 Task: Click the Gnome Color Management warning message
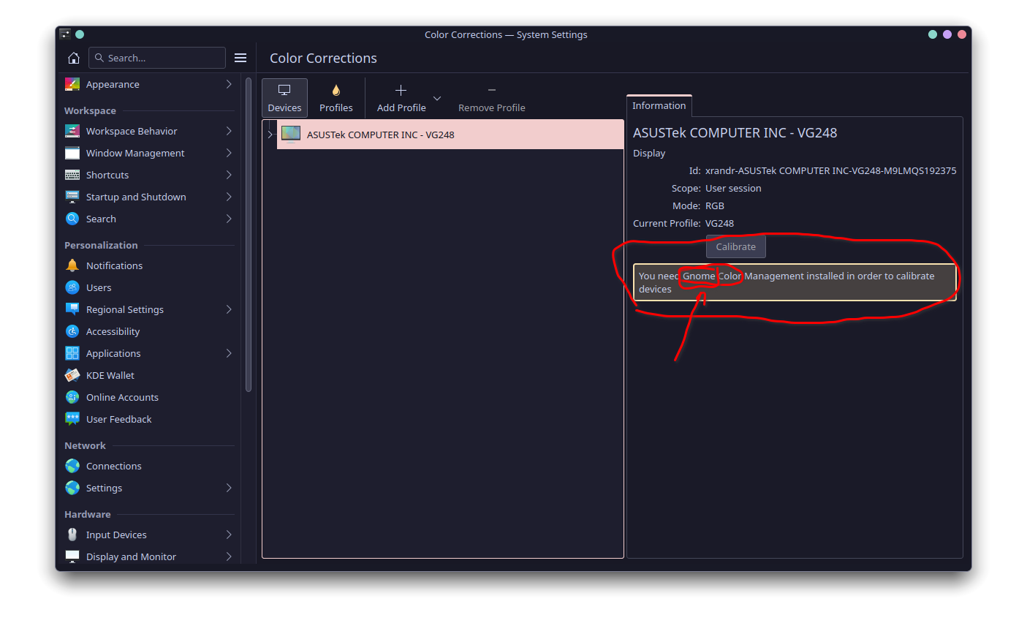click(795, 282)
